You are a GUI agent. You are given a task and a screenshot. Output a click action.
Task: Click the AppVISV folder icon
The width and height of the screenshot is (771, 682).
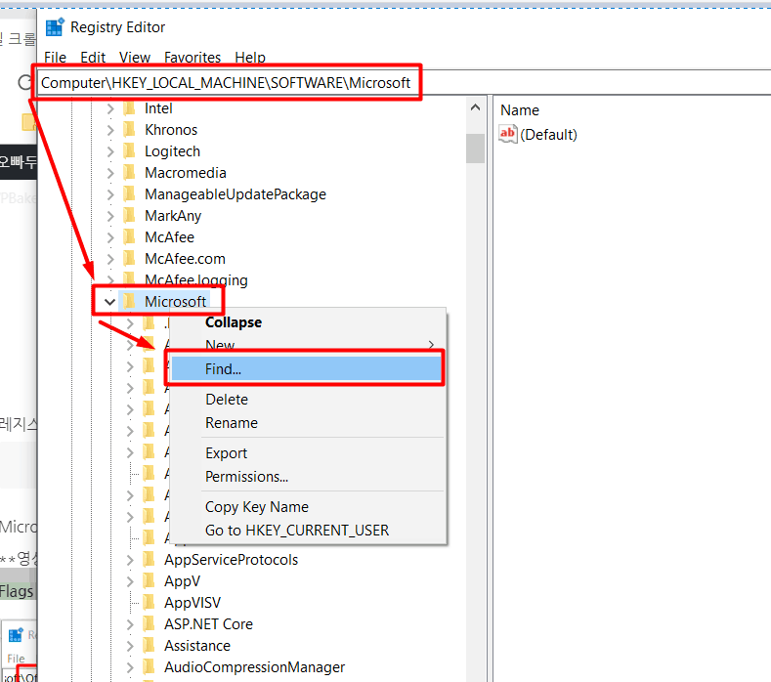coord(149,602)
